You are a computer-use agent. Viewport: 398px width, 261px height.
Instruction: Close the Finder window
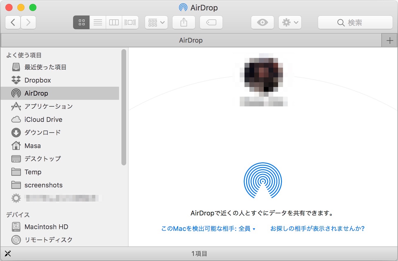[x=9, y=7]
